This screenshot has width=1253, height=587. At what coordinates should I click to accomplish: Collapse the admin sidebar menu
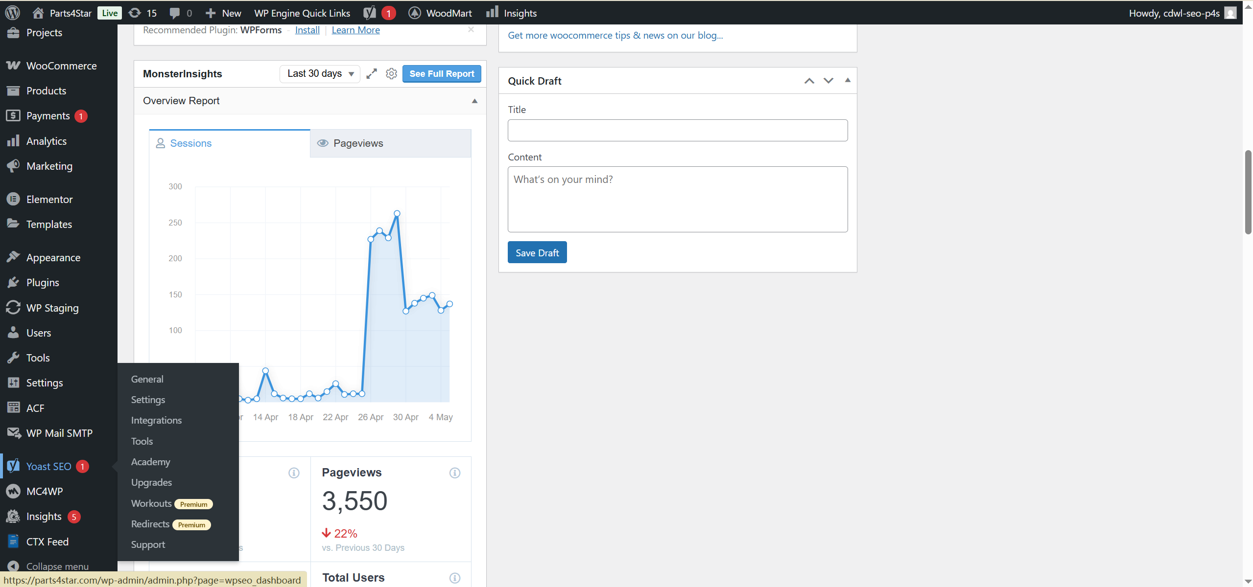click(57, 565)
